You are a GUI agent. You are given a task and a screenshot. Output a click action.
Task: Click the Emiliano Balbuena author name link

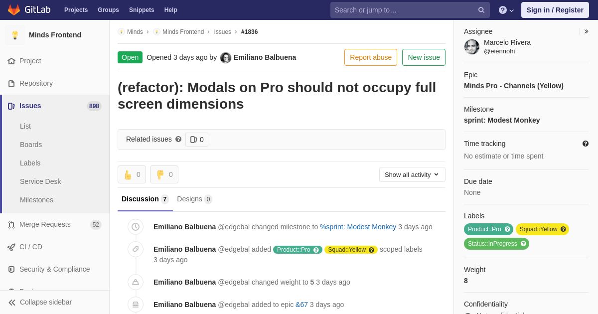pos(265,57)
